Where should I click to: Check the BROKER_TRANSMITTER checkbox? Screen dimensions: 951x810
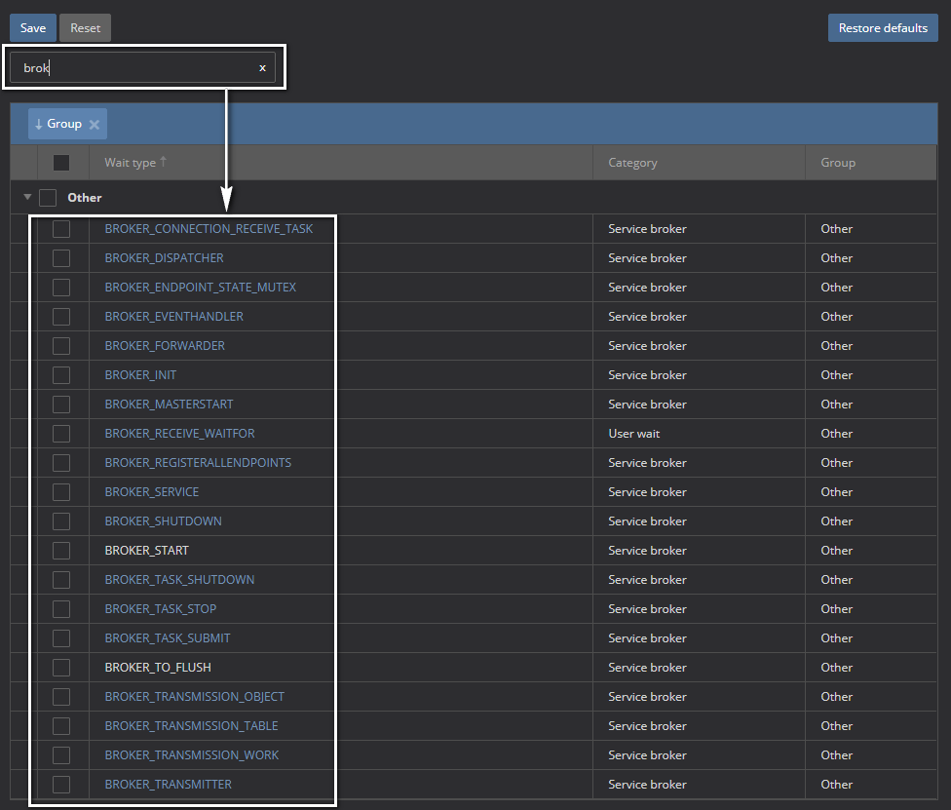(61, 785)
